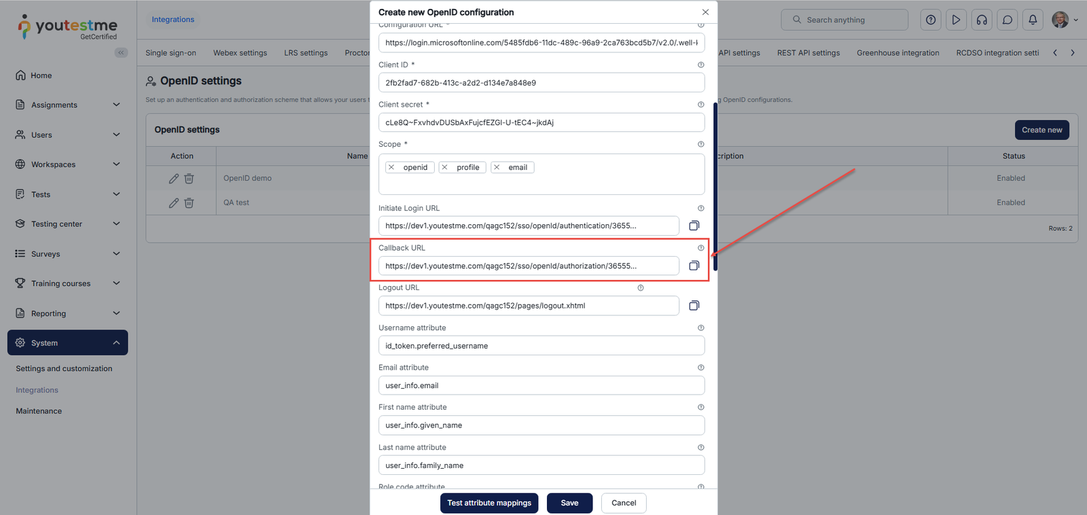Click the Email attribute info icon

(x=701, y=368)
